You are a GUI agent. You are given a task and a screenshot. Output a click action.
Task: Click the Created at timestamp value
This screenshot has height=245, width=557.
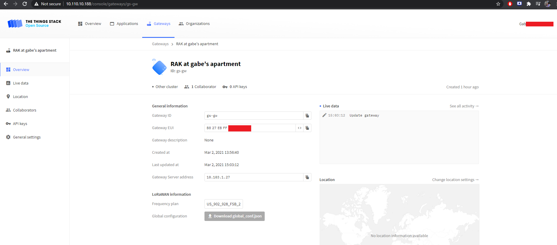click(x=222, y=153)
